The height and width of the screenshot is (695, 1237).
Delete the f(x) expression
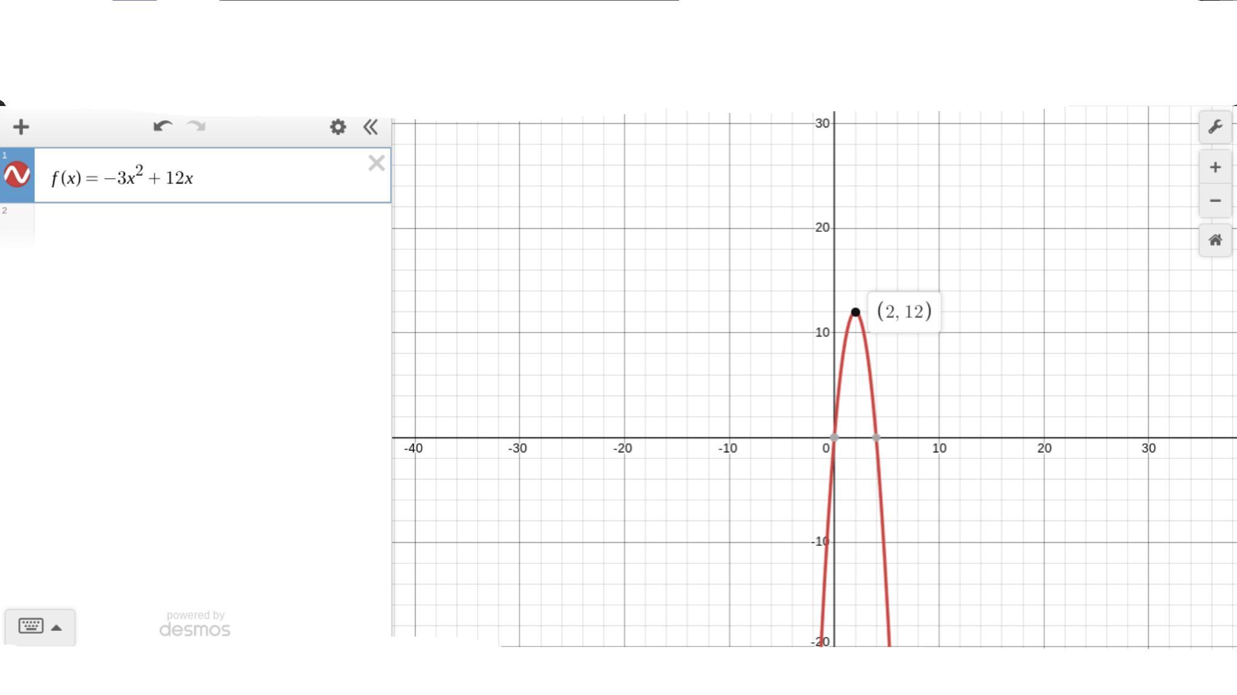(x=376, y=163)
